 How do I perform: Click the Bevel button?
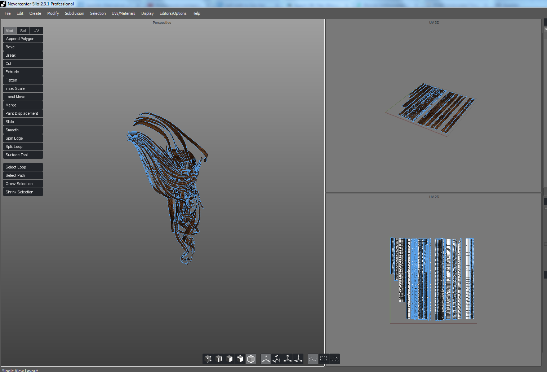(23, 47)
